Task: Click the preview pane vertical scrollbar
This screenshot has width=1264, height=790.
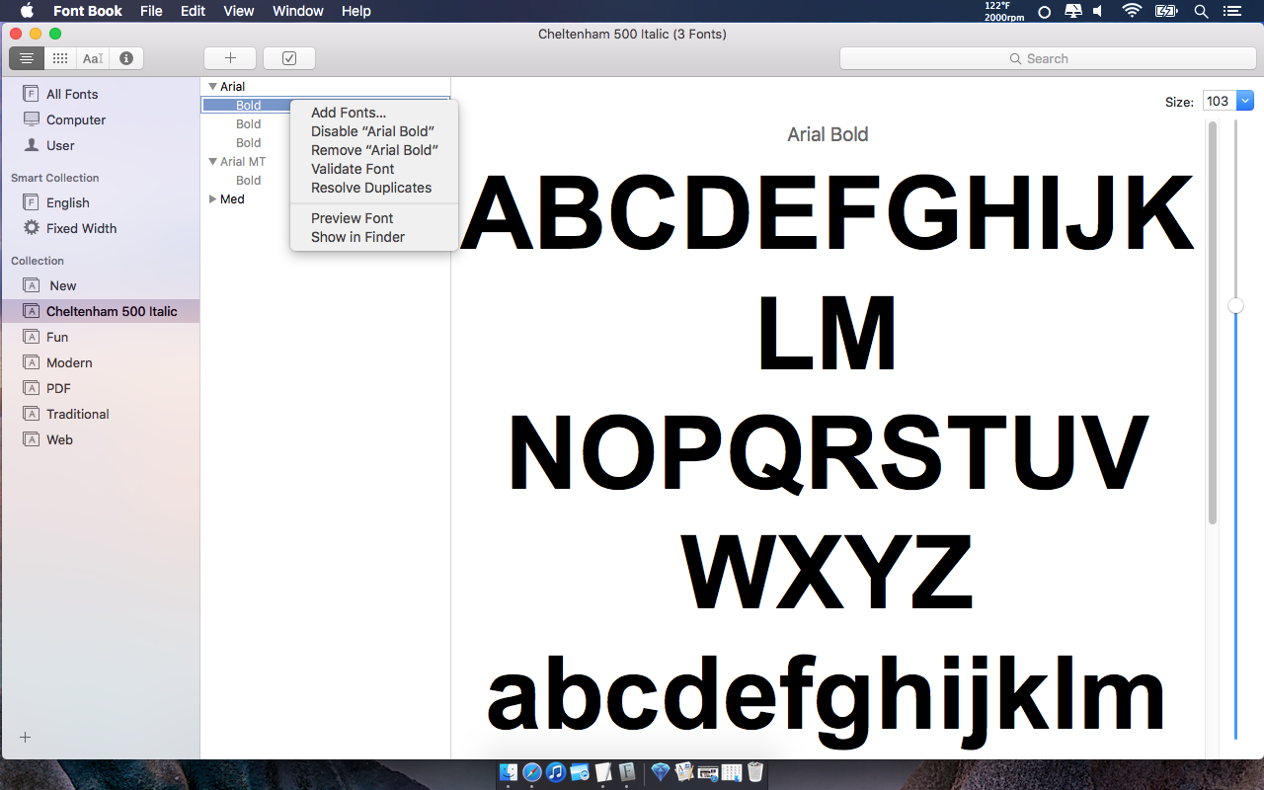Action: coord(1213,322)
